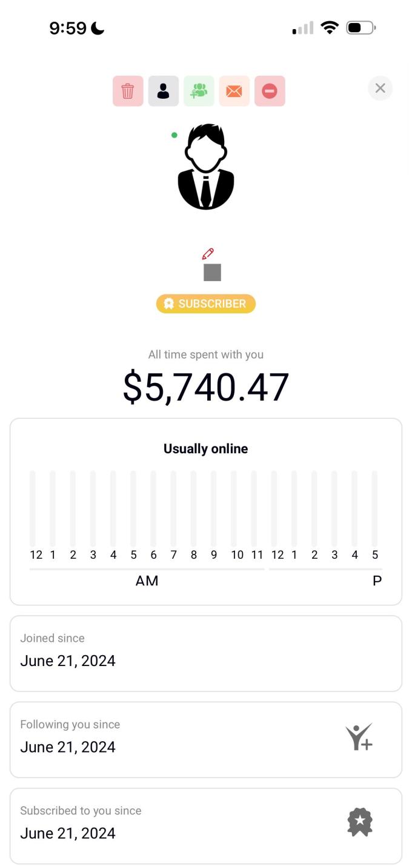The height and width of the screenshot is (866, 412).
Task: Open the 'Following you since' card
Action: 182,739
